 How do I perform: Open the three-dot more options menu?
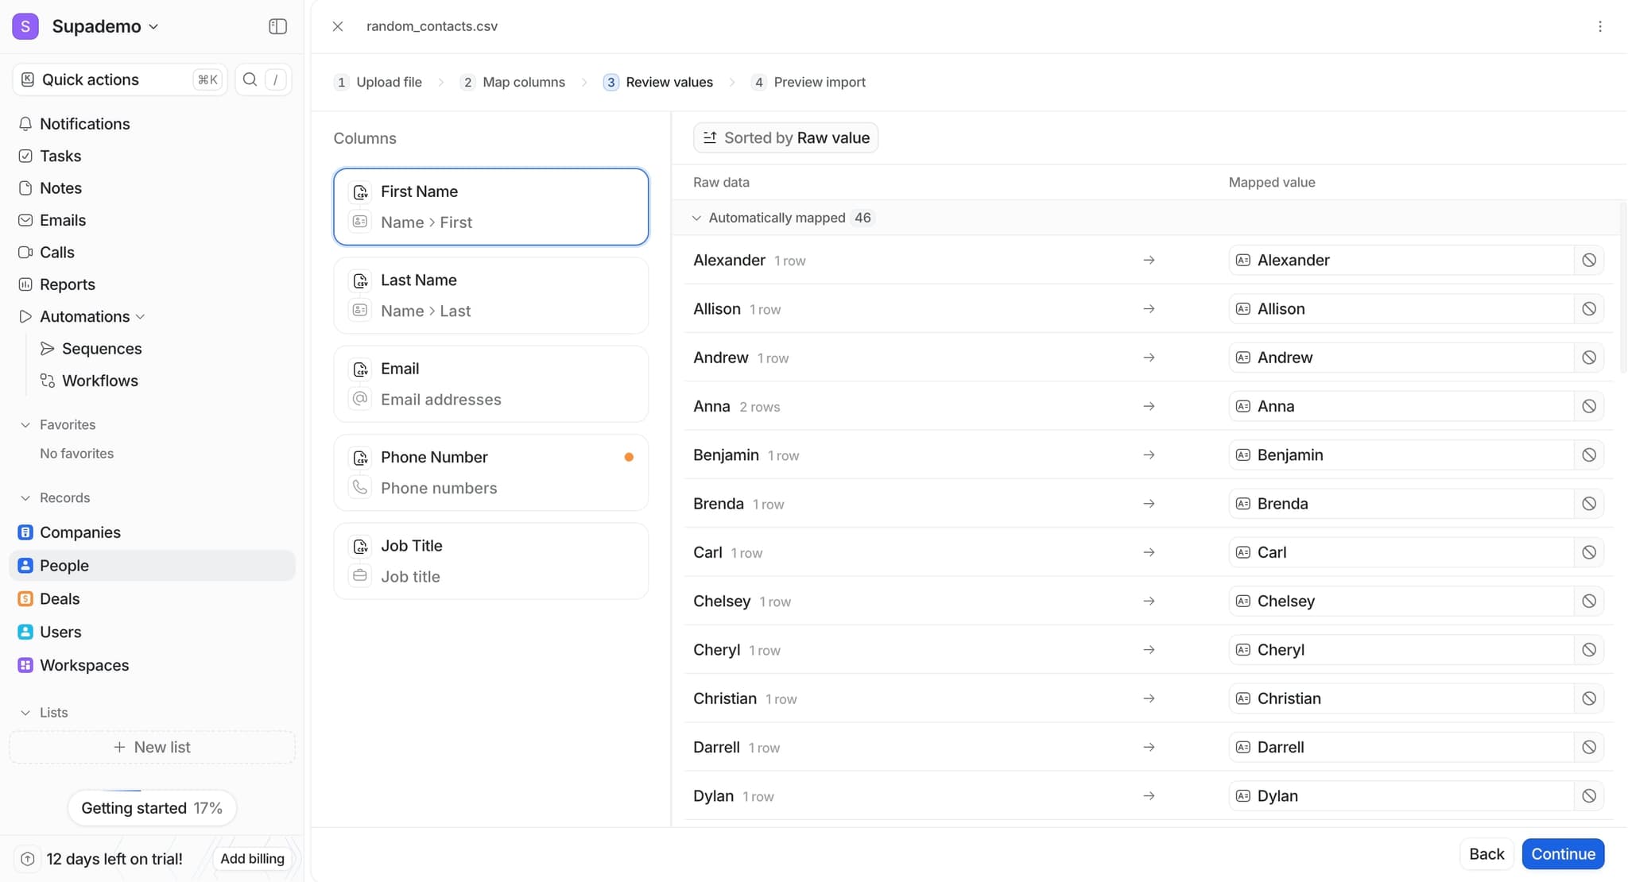pos(1599,26)
